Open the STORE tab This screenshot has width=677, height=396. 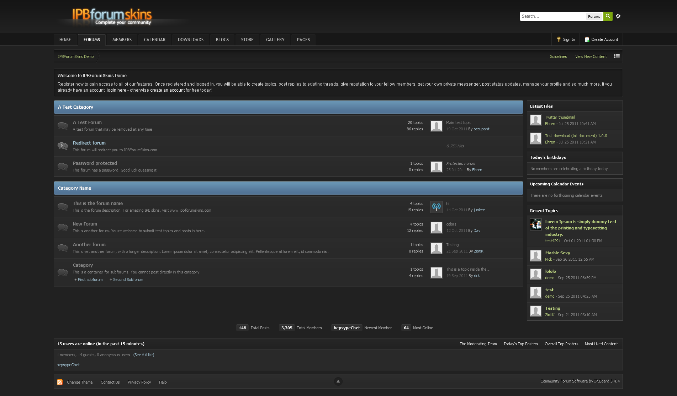(x=247, y=40)
